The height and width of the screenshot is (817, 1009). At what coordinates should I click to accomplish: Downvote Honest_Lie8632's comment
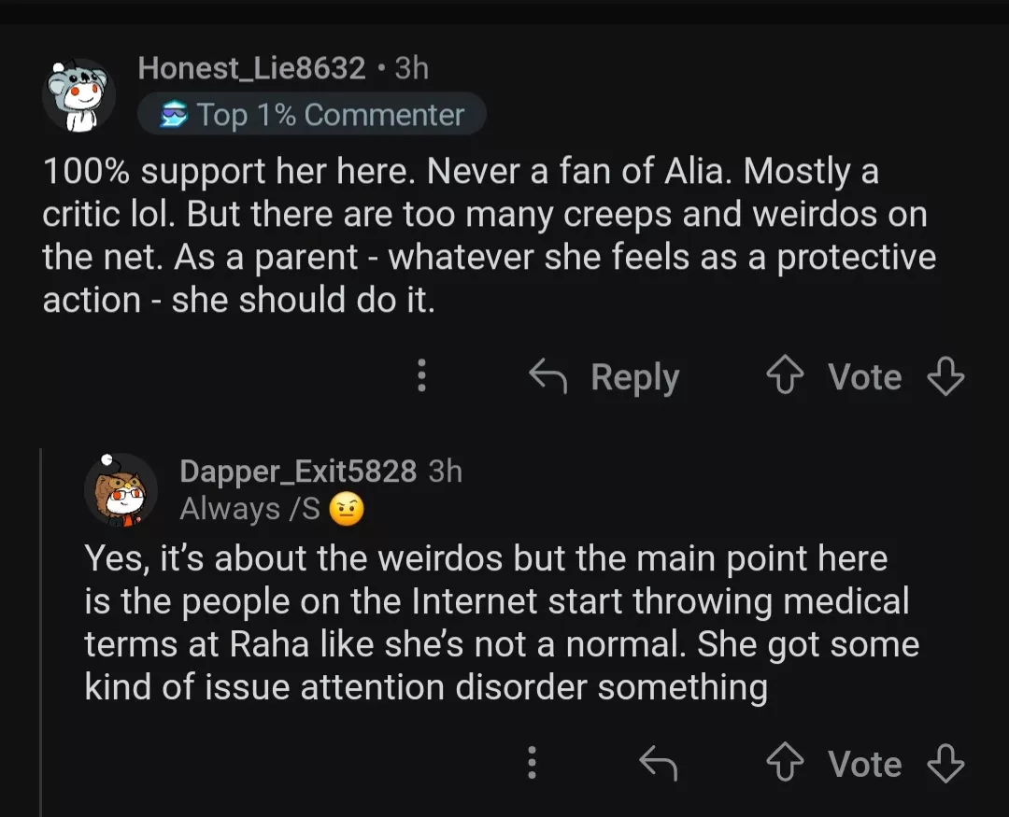coord(945,377)
